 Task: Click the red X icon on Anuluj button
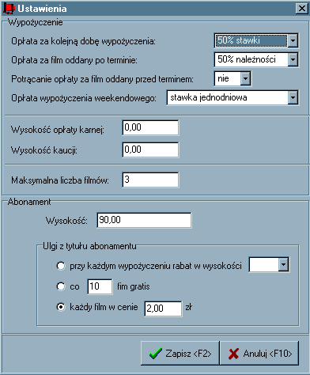pyautogui.click(x=233, y=354)
